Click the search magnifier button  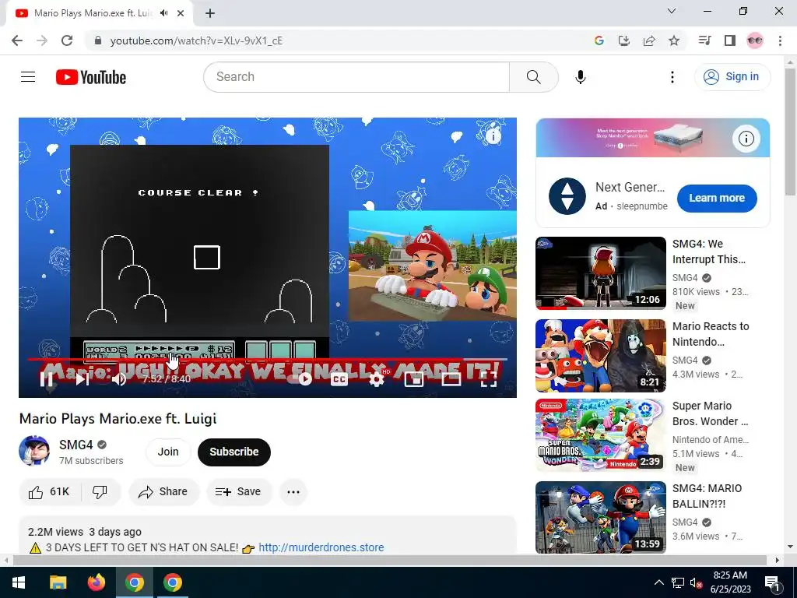[533, 77]
